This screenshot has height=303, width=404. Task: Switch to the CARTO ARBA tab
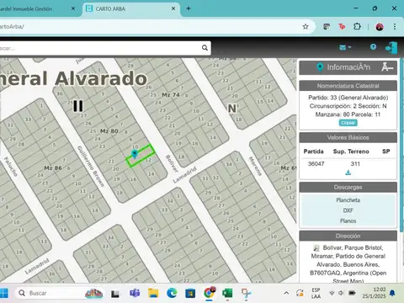pos(130,8)
